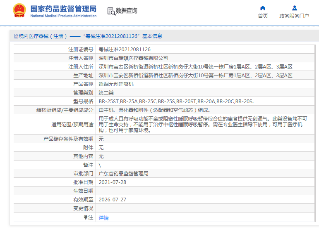This screenshot has height=229, width=319.
Task: Click the model list starting BR-25ST
Action: pyautogui.click(x=176, y=101)
